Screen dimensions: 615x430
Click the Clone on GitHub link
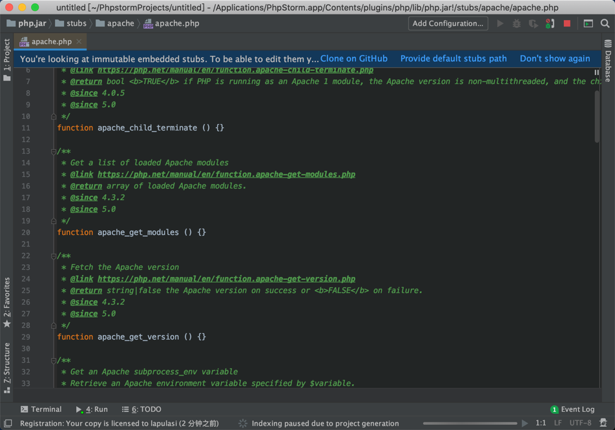pyautogui.click(x=354, y=58)
